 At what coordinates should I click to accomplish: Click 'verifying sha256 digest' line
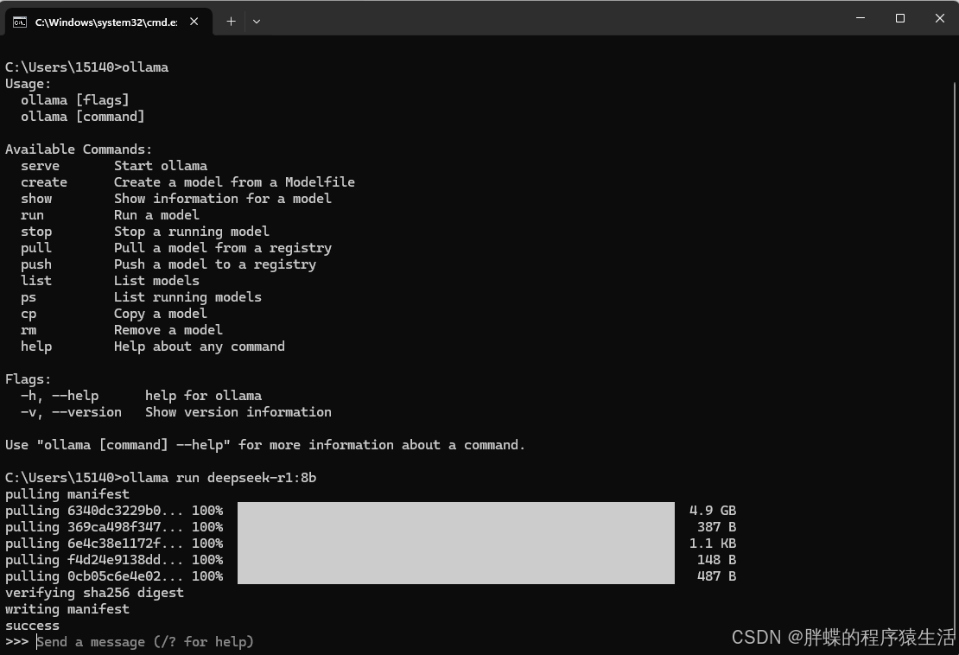[95, 594]
